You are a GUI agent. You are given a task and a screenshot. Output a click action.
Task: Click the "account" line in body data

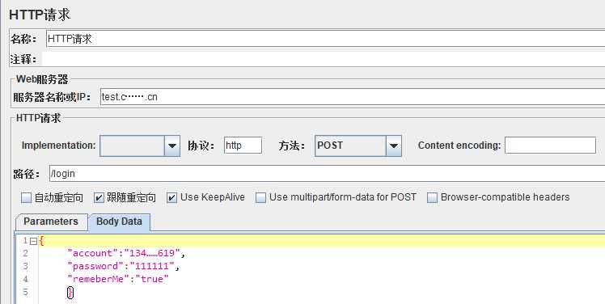pyautogui.click(x=126, y=253)
